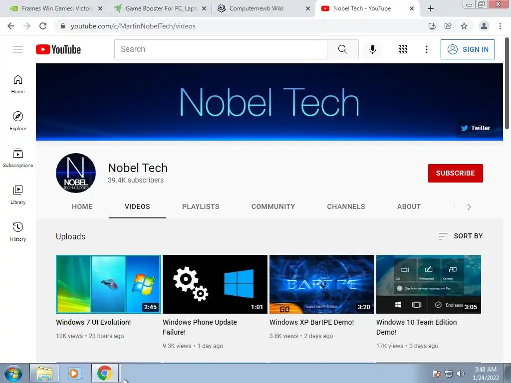The height and width of the screenshot is (383, 511).
Task: Click the search magnifier button
Action: tap(342, 49)
